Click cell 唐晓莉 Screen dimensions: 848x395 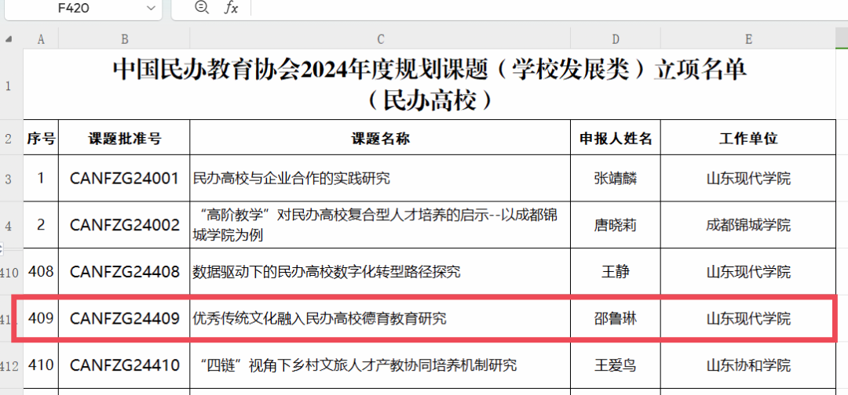tap(616, 225)
